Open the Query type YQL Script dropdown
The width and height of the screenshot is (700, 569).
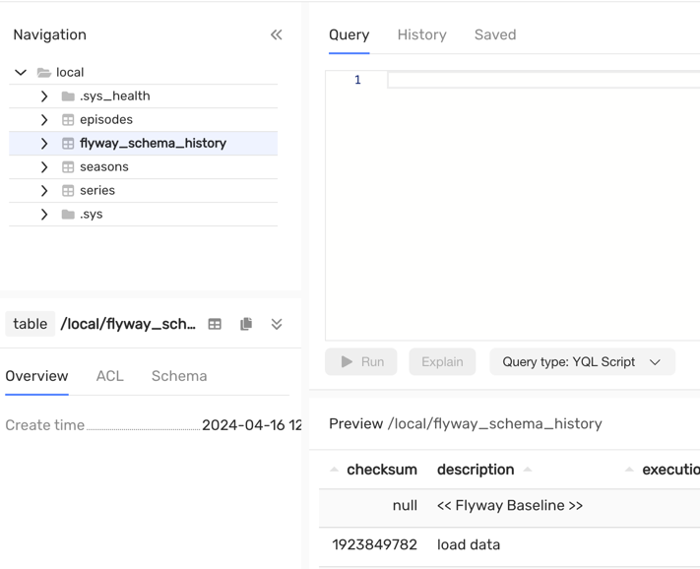click(x=581, y=361)
